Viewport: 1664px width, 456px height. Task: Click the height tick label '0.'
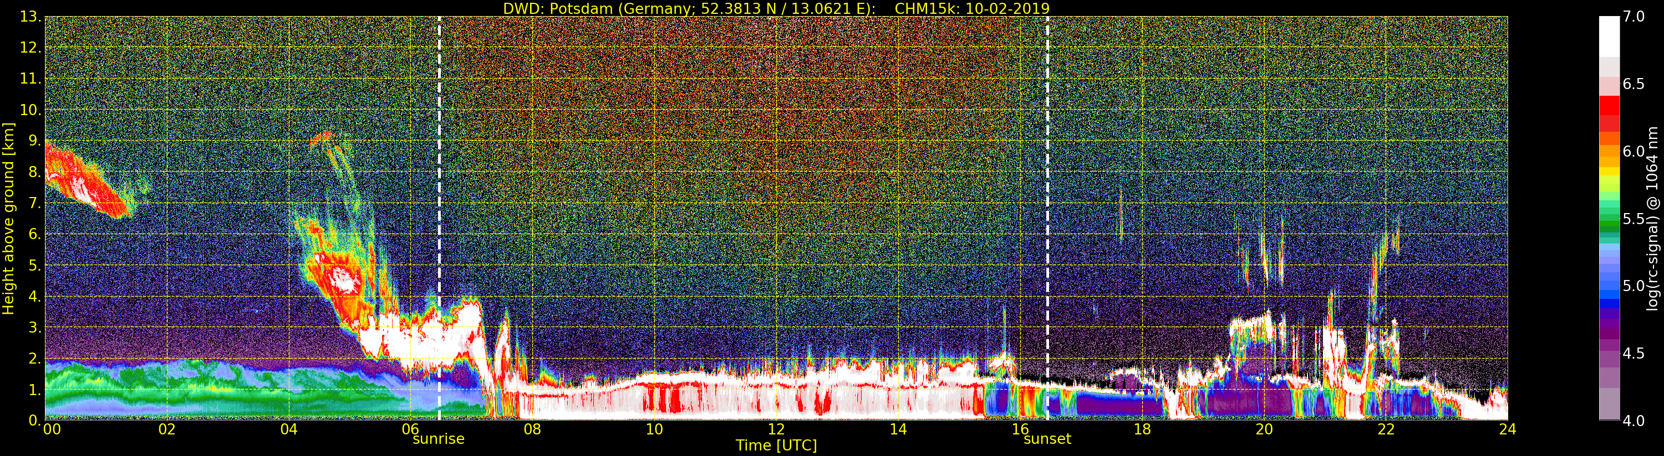pos(34,420)
